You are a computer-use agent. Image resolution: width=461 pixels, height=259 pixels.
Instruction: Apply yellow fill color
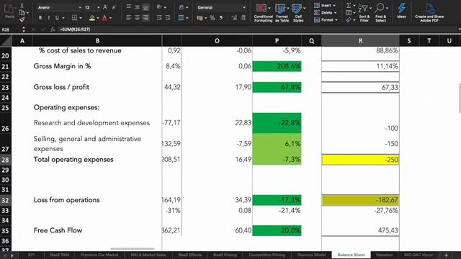(x=92, y=18)
